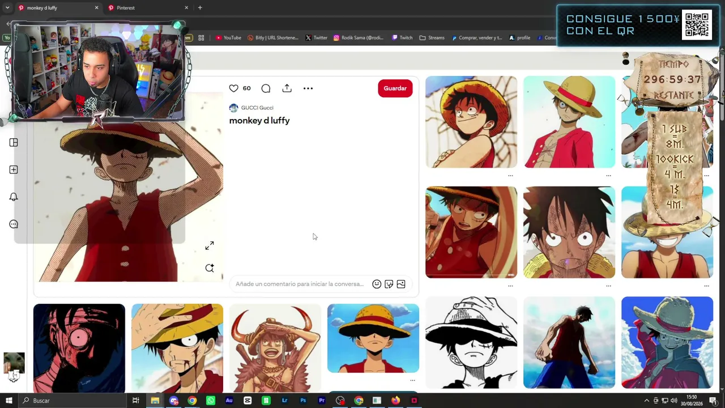Open the Twitter bookmark
This screenshot has height=408, width=725.
click(316, 38)
